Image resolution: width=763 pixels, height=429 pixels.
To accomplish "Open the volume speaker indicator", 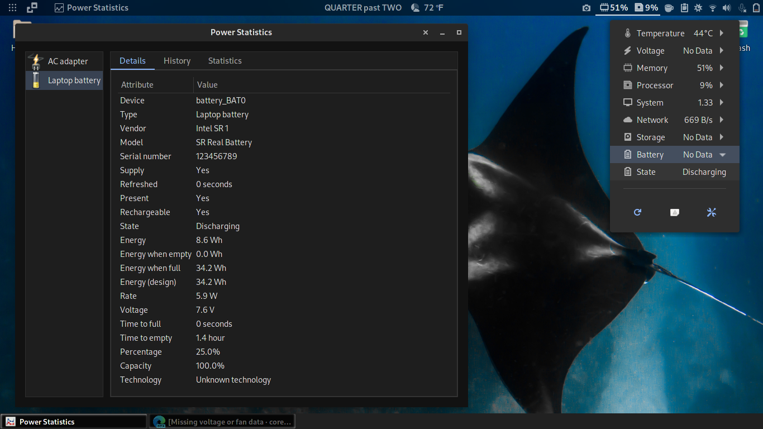I will point(727,8).
